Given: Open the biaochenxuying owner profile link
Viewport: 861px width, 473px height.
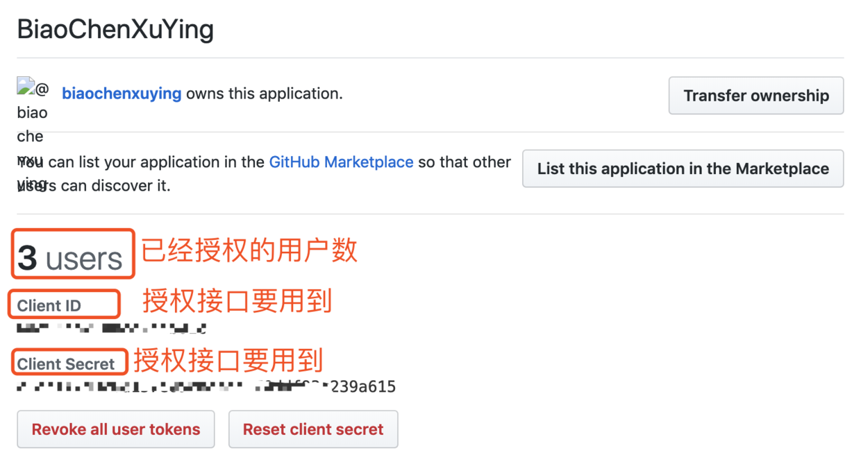Looking at the screenshot, I should coord(122,93).
